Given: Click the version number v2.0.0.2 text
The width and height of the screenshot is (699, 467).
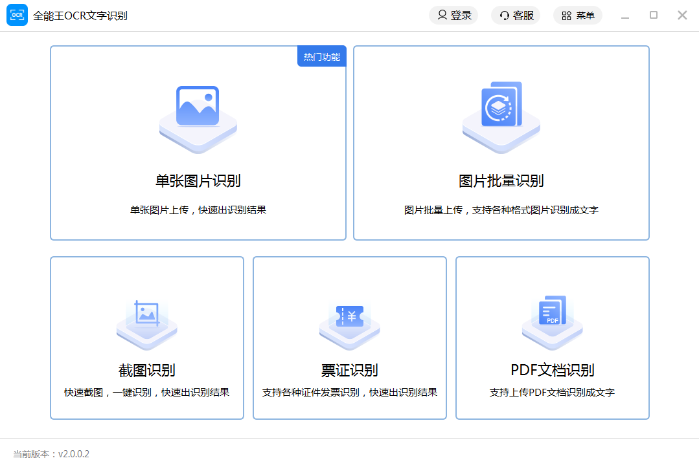Looking at the screenshot, I should (74, 454).
